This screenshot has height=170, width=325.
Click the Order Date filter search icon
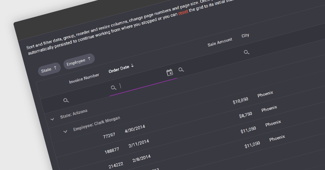point(114,87)
